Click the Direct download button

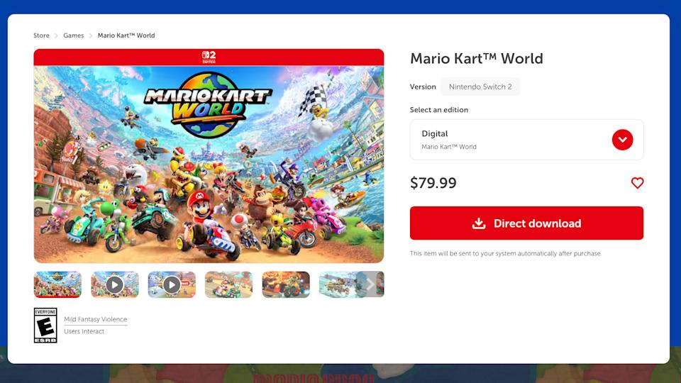click(x=526, y=223)
